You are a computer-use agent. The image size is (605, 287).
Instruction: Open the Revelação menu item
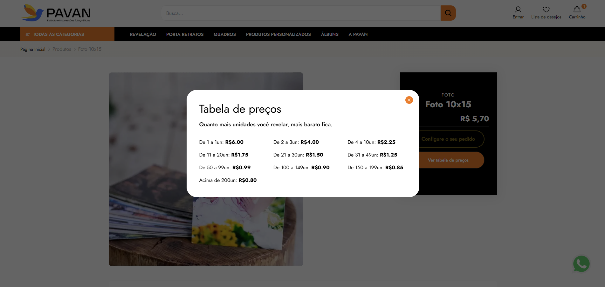tap(143, 34)
